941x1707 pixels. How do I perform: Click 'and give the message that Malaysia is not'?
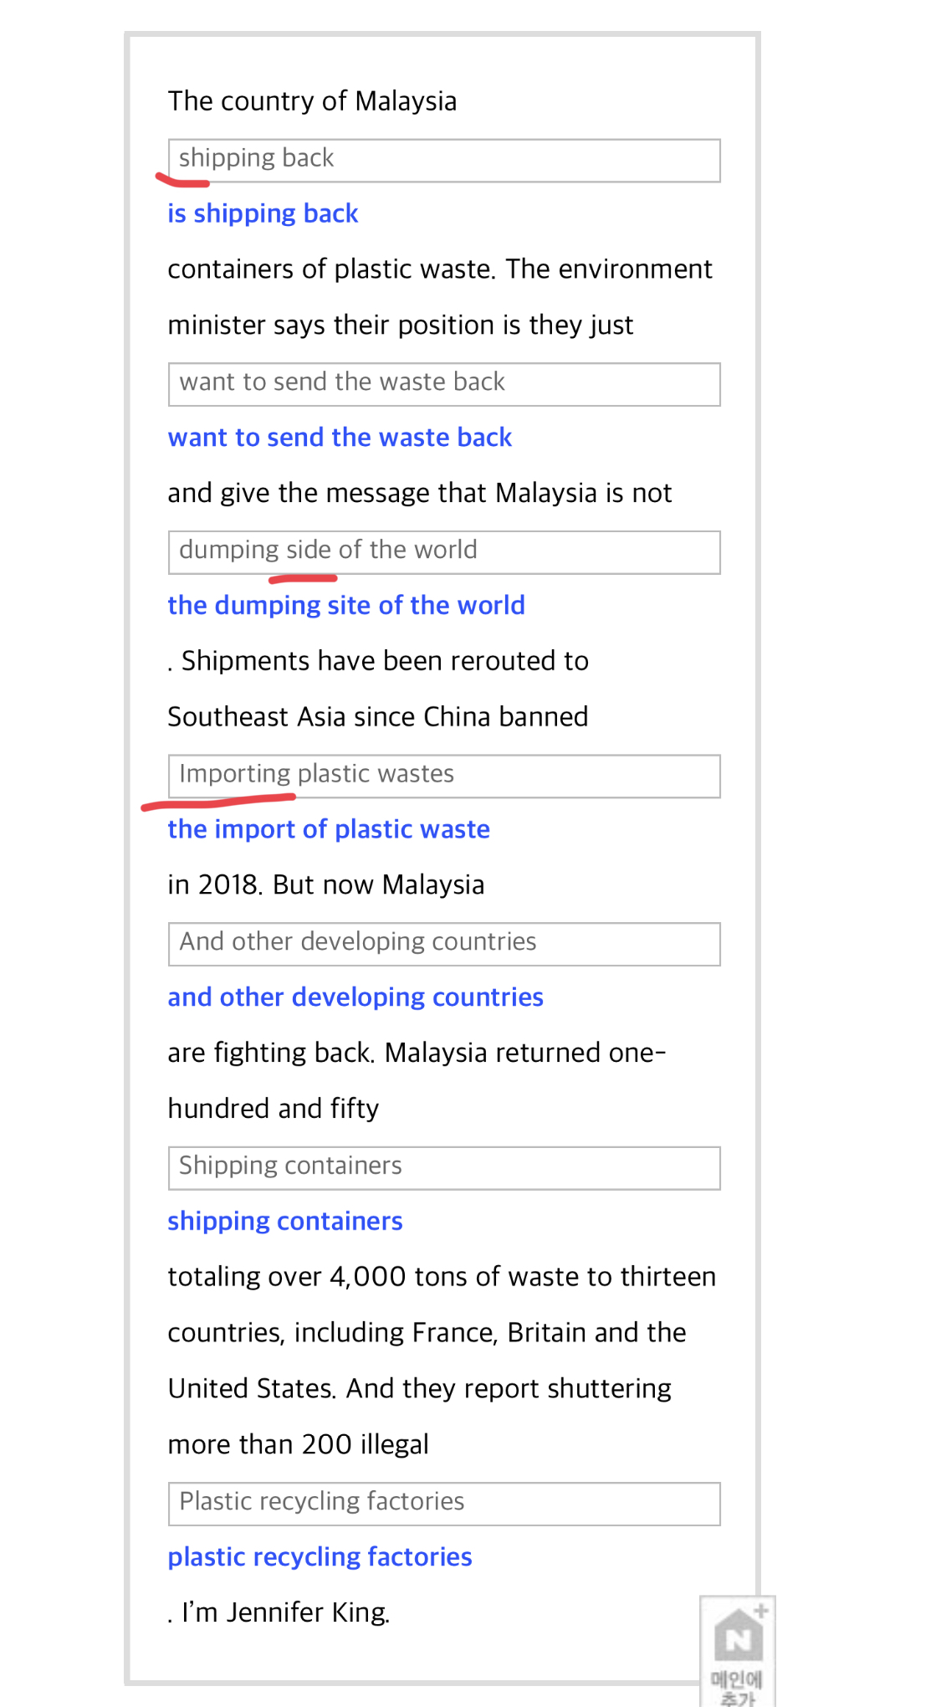(420, 493)
